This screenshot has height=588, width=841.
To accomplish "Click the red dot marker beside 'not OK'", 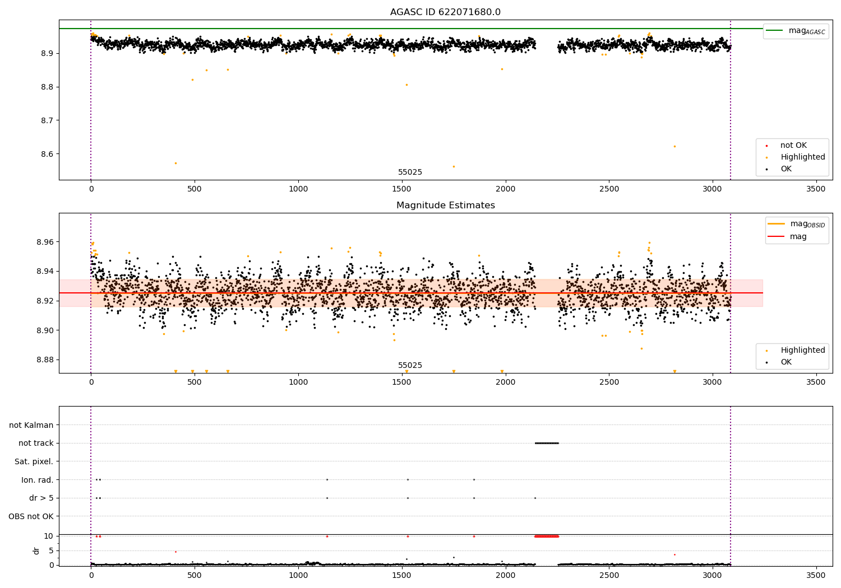I will pos(766,146).
